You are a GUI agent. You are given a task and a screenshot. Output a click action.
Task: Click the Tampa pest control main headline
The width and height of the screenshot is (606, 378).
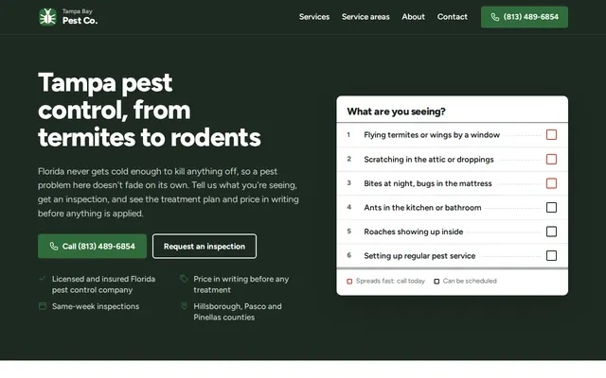point(150,110)
